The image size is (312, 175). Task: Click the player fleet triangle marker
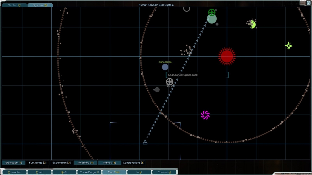click(145, 142)
